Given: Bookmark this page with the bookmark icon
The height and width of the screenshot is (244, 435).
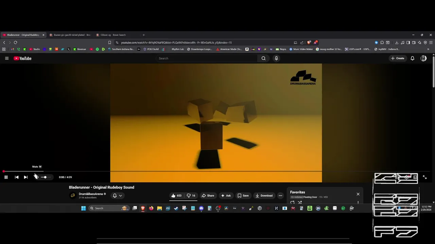Looking at the screenshot, I should [x=109, y=42].
